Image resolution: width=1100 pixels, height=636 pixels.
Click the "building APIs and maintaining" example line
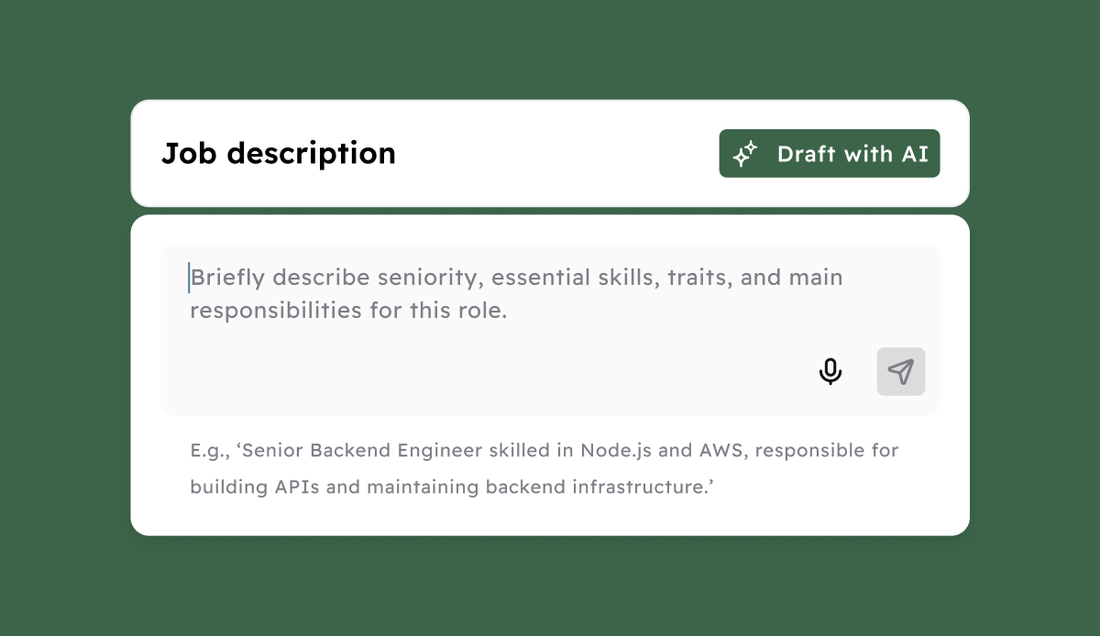tap(452, 488)
